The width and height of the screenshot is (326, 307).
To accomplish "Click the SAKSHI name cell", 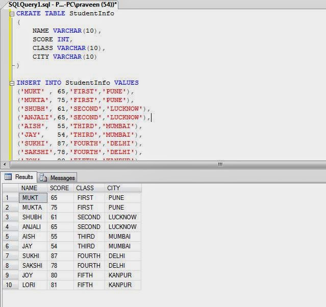I will tap(33, 266).
